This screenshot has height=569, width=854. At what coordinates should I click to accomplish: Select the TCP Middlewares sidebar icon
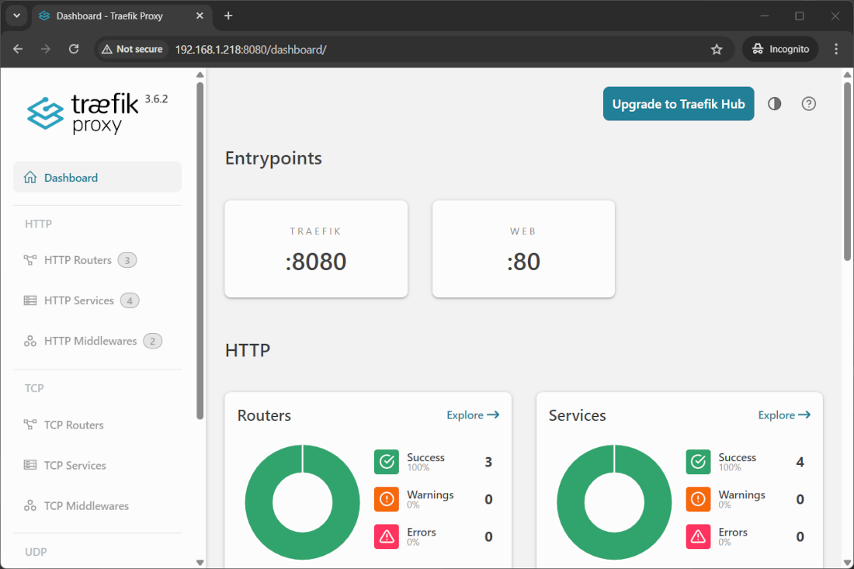click(30, 505)
